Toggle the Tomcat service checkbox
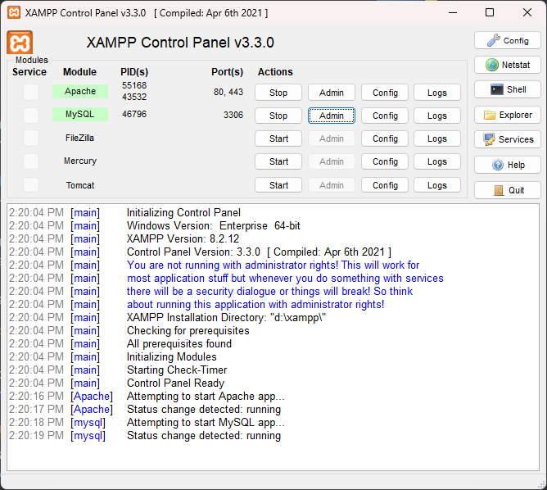This screenshot has height=490, width=547. [x=31, y=184]
